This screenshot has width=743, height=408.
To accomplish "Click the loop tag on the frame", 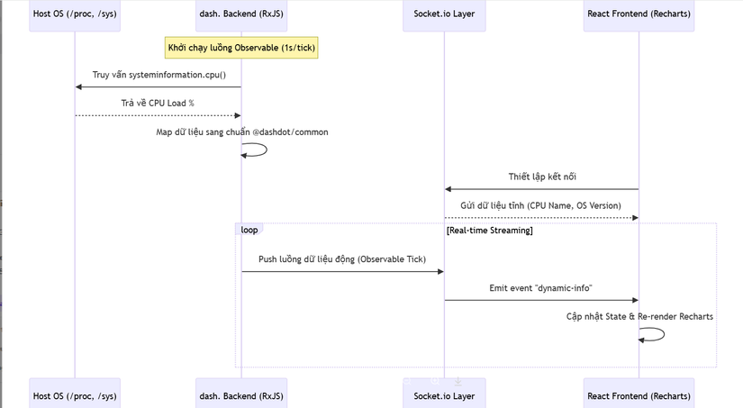I will click(x=249, y=231).
